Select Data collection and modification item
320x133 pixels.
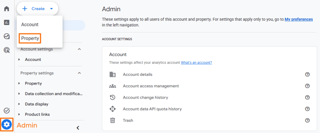click(x=54, y=94)
